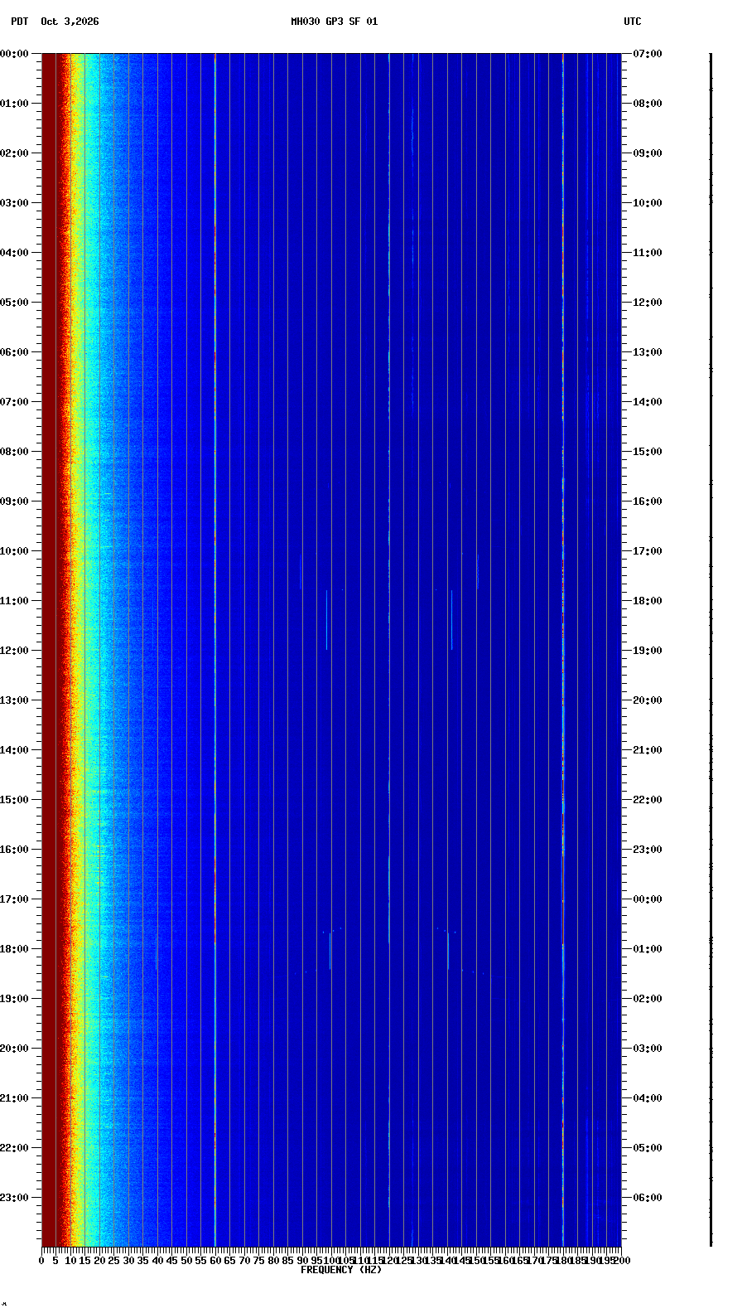The width and height of the screenshot is (747, 1313).
Task: Click the 18:00 UTC time label
Action: [648, 601]
